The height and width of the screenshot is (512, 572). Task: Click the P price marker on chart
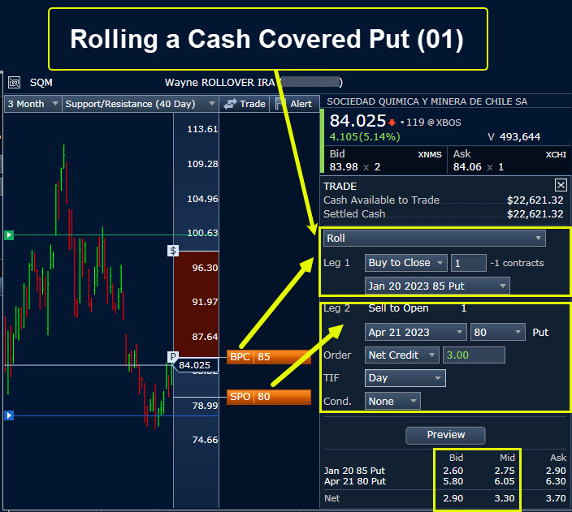tap(173, 356)
